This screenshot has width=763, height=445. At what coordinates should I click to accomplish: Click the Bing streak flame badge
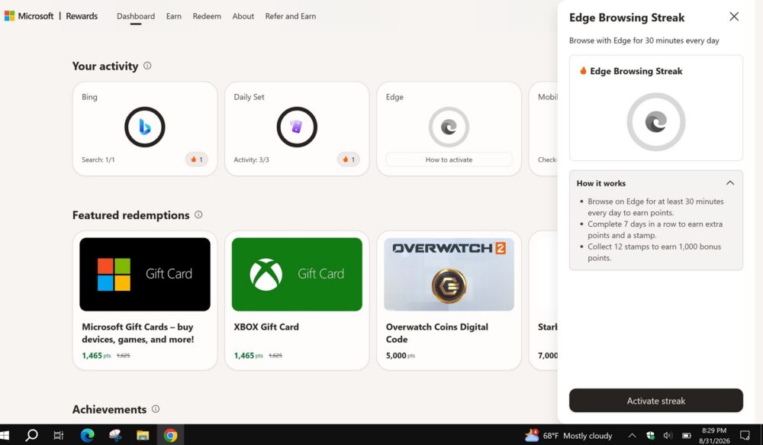click(197, 160)
